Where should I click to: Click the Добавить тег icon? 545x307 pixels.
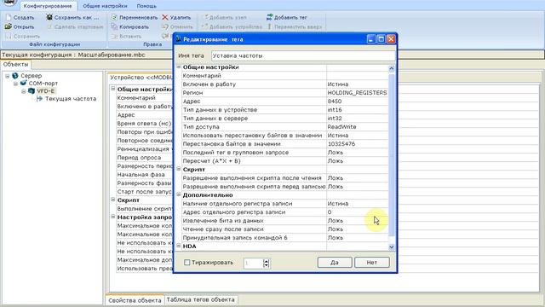pos(269,17)
